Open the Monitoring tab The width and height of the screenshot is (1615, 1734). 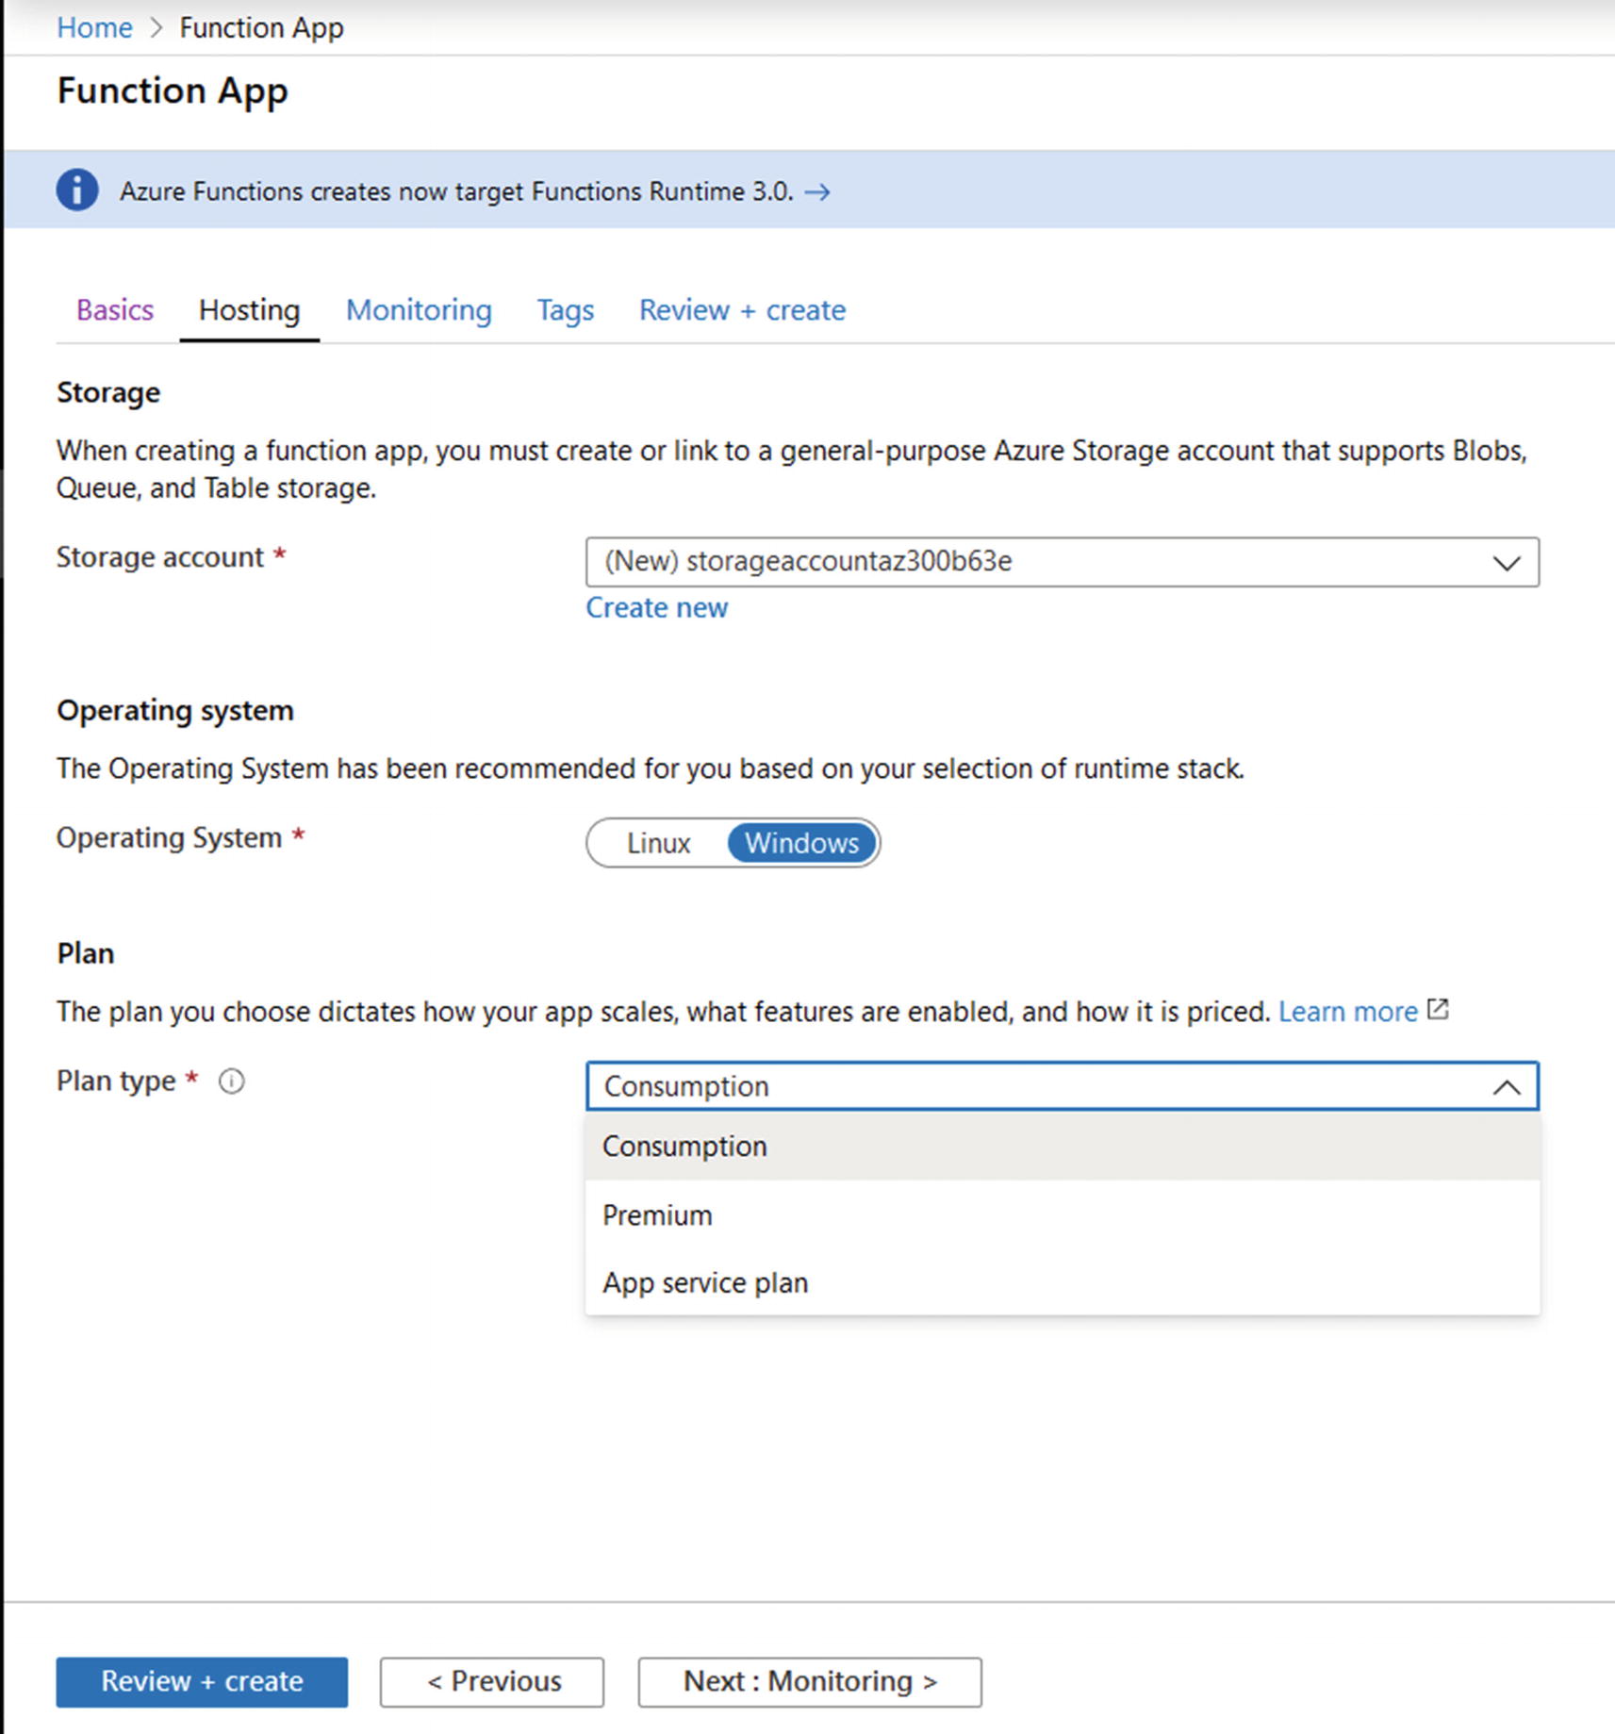pos(419,310)
